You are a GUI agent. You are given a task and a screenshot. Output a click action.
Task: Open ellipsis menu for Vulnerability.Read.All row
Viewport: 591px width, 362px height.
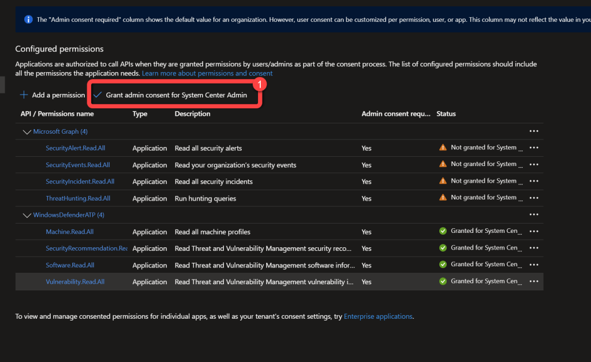533,281
